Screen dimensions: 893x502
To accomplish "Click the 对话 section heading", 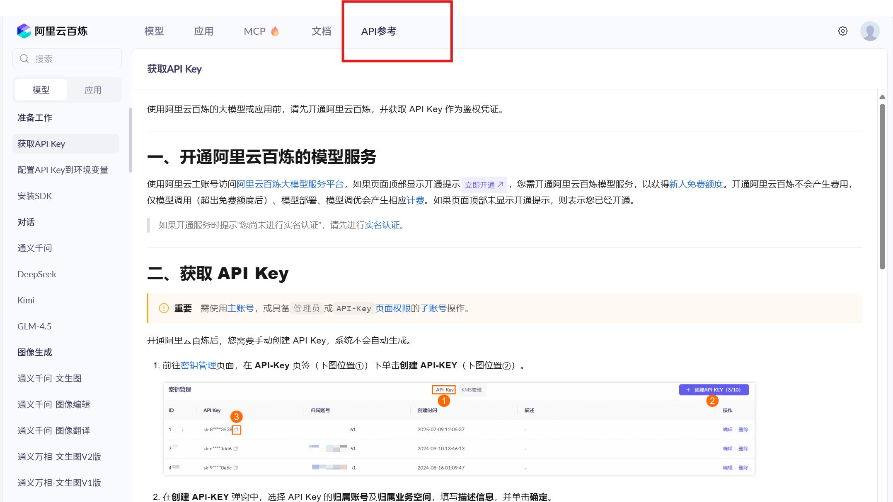I will pos(26,222).
